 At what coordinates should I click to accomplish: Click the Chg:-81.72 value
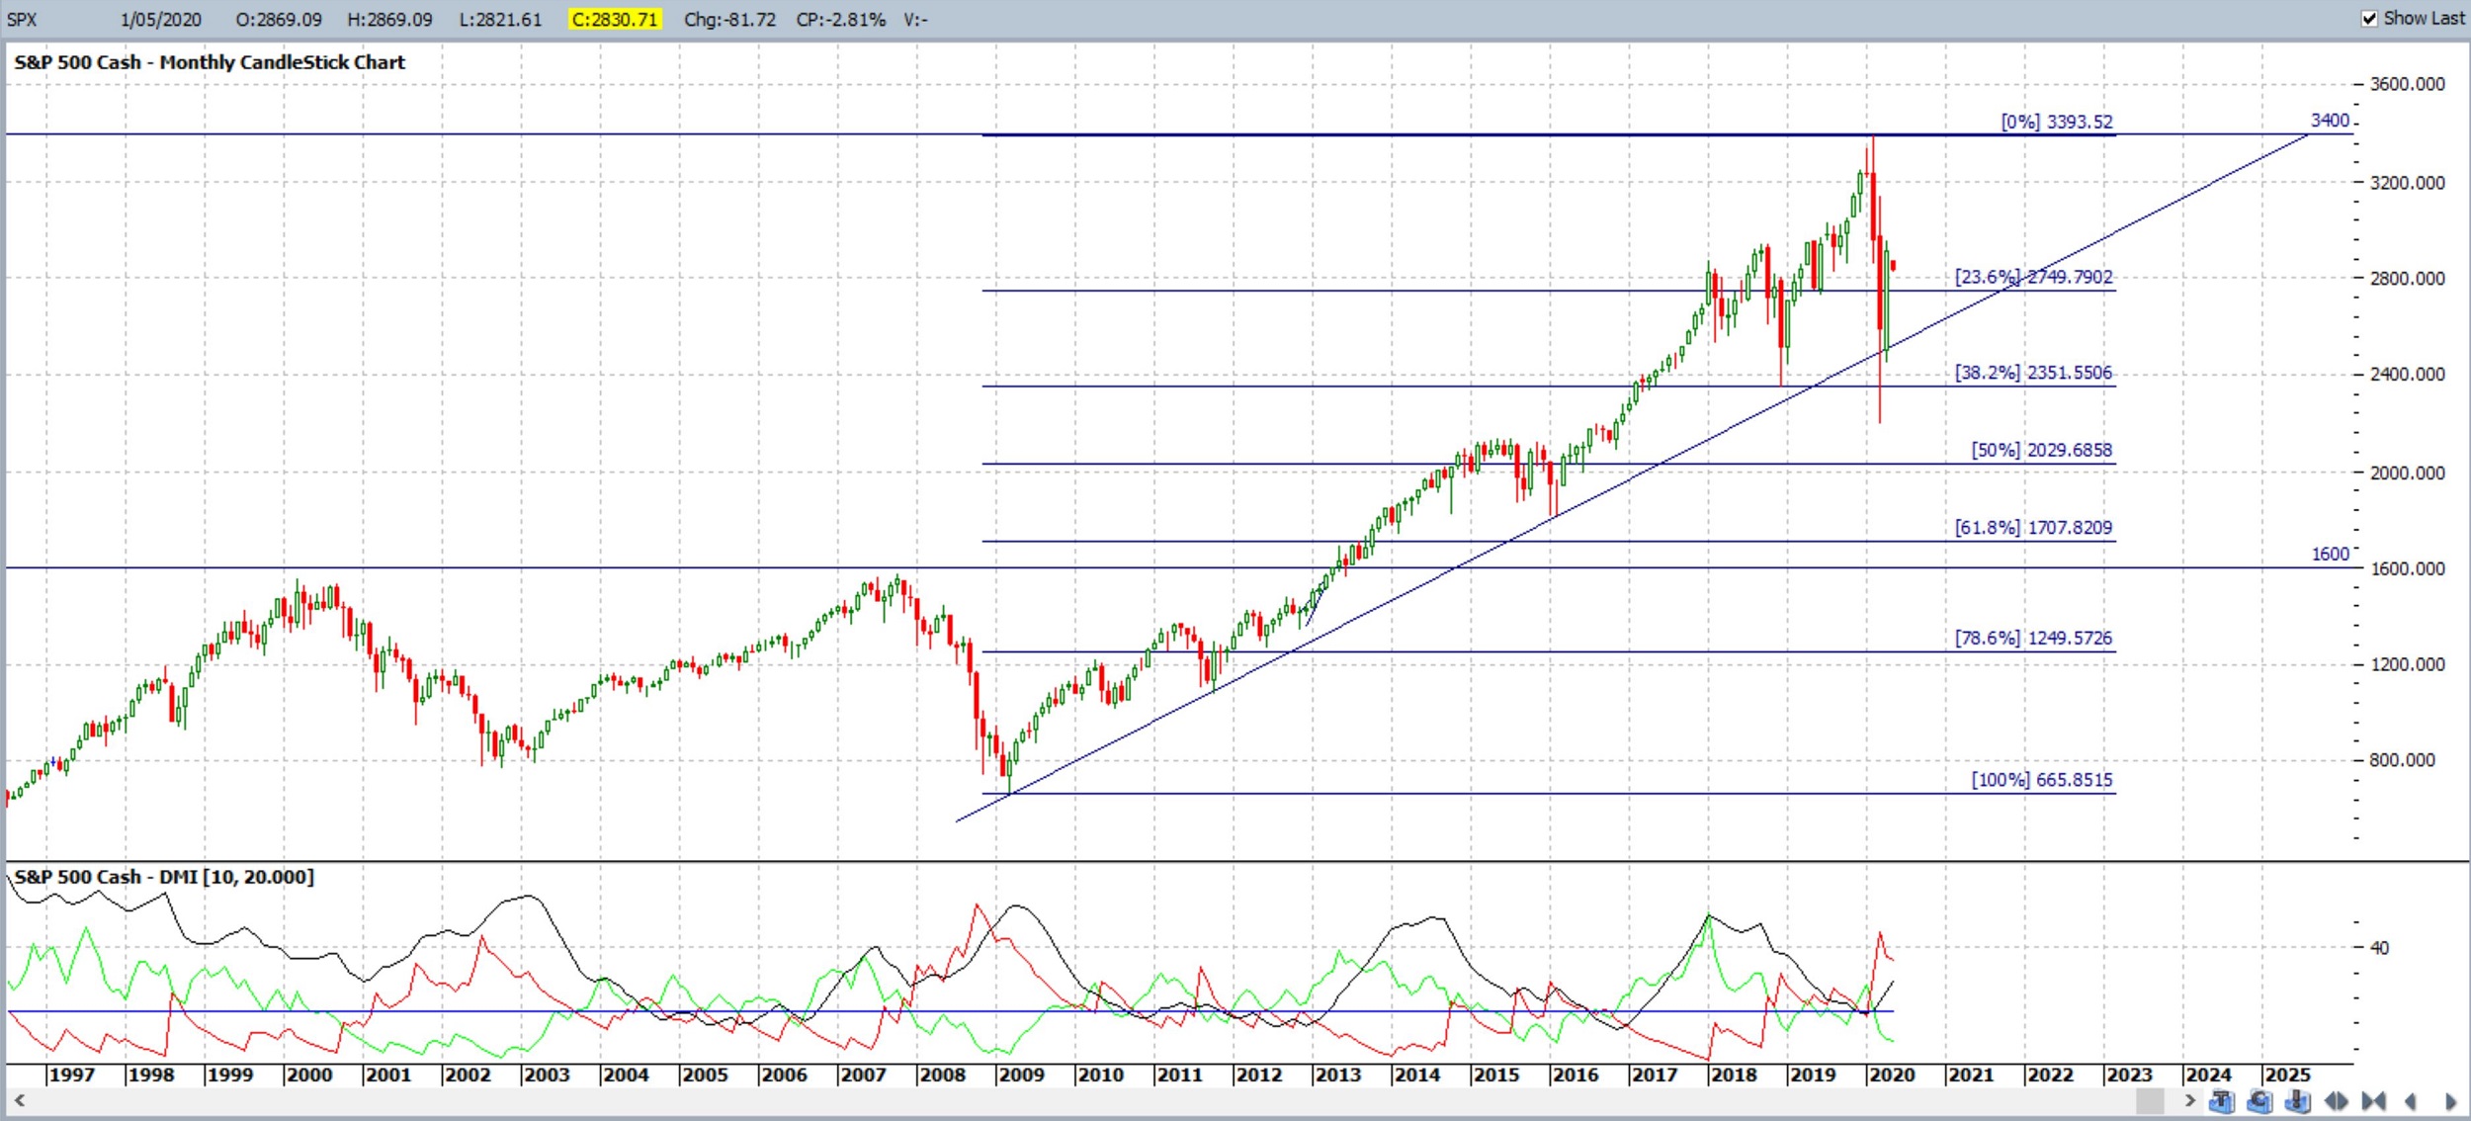[730, 20]
